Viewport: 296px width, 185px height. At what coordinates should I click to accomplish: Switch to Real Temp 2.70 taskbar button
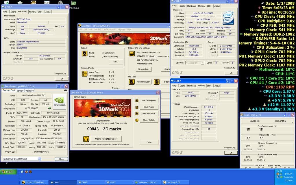click(175, 182)
